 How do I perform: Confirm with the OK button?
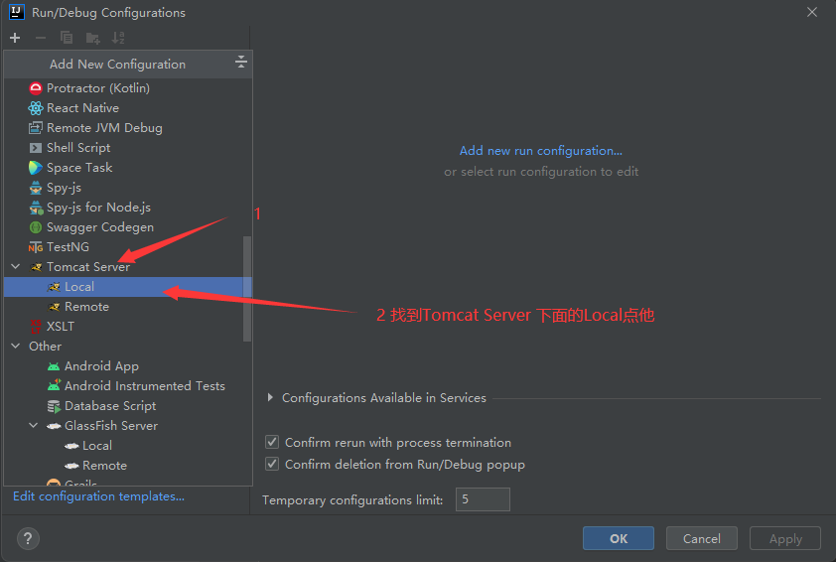pyautogui.click(x=619, y=538)
